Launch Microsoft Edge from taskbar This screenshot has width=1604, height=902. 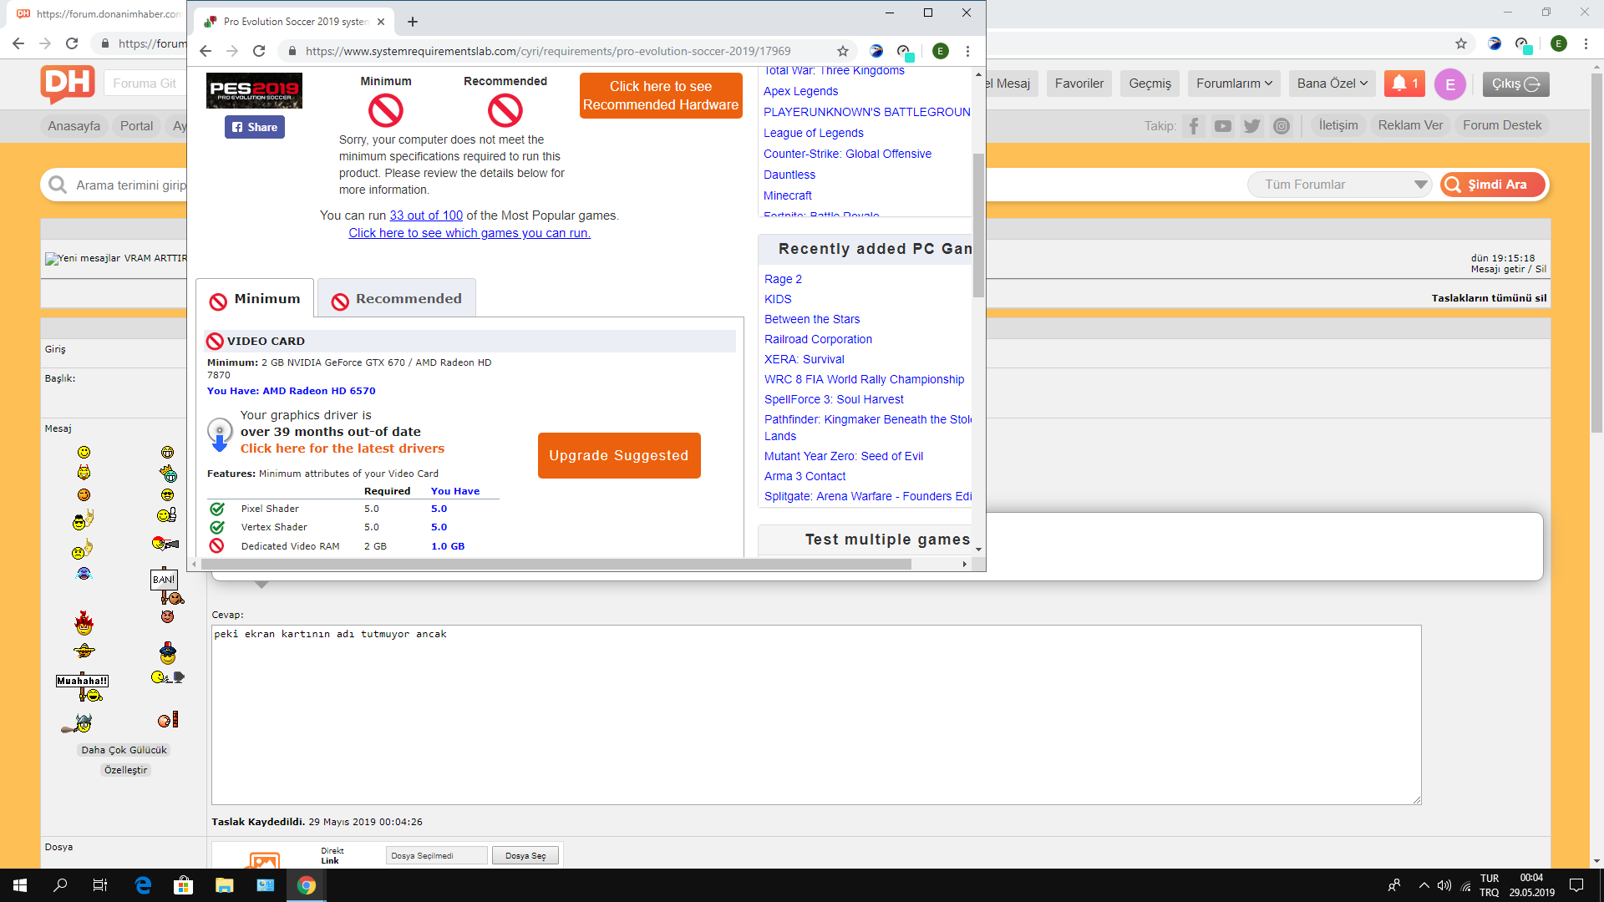[x=143, y=885]
